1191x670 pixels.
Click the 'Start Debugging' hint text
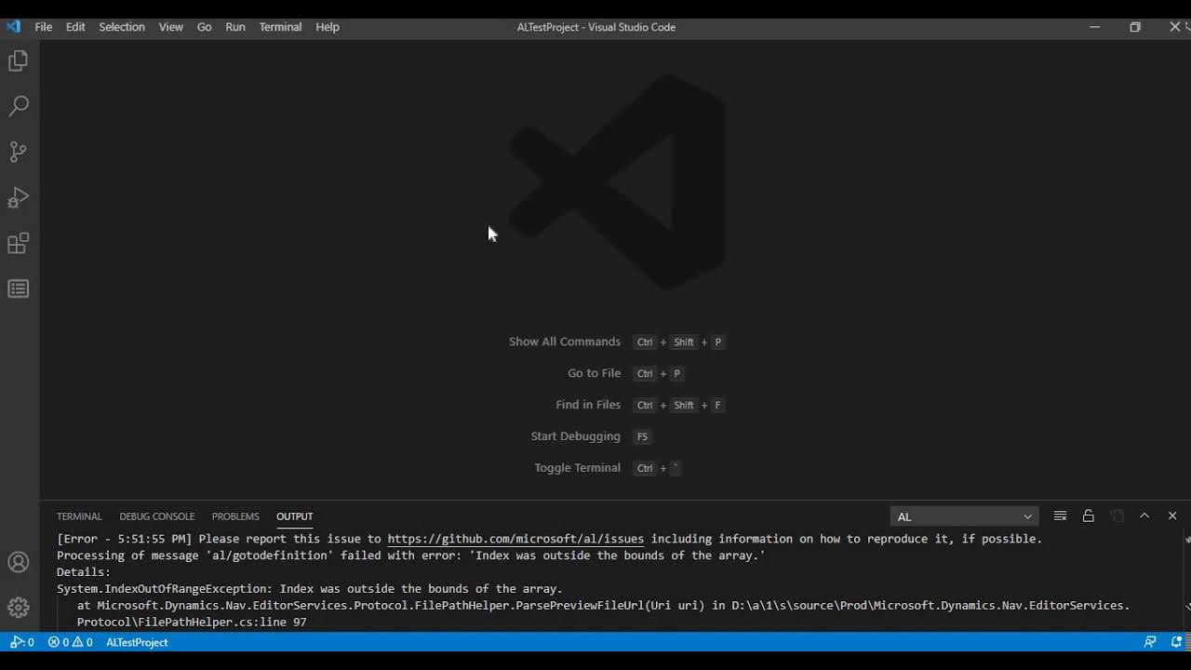click(575, 436)
